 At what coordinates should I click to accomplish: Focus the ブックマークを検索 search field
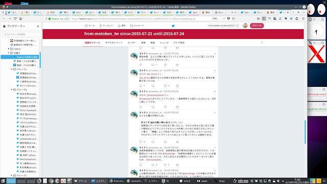coord(21,34)
